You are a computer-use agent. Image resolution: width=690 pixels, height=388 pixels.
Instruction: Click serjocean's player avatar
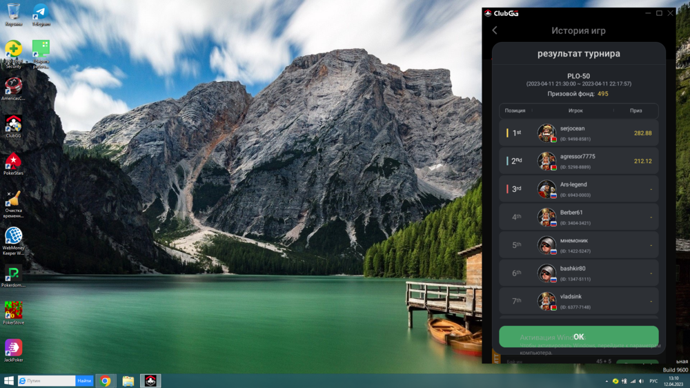coord(546,133)
